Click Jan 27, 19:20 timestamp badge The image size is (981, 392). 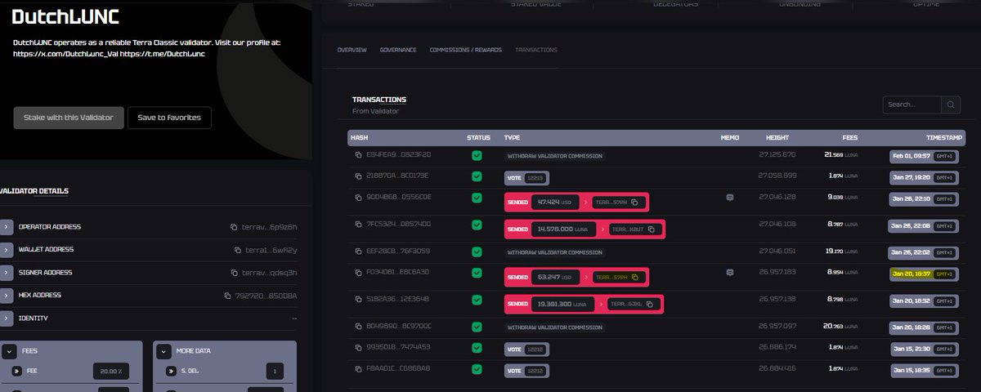tap(922, 176)
